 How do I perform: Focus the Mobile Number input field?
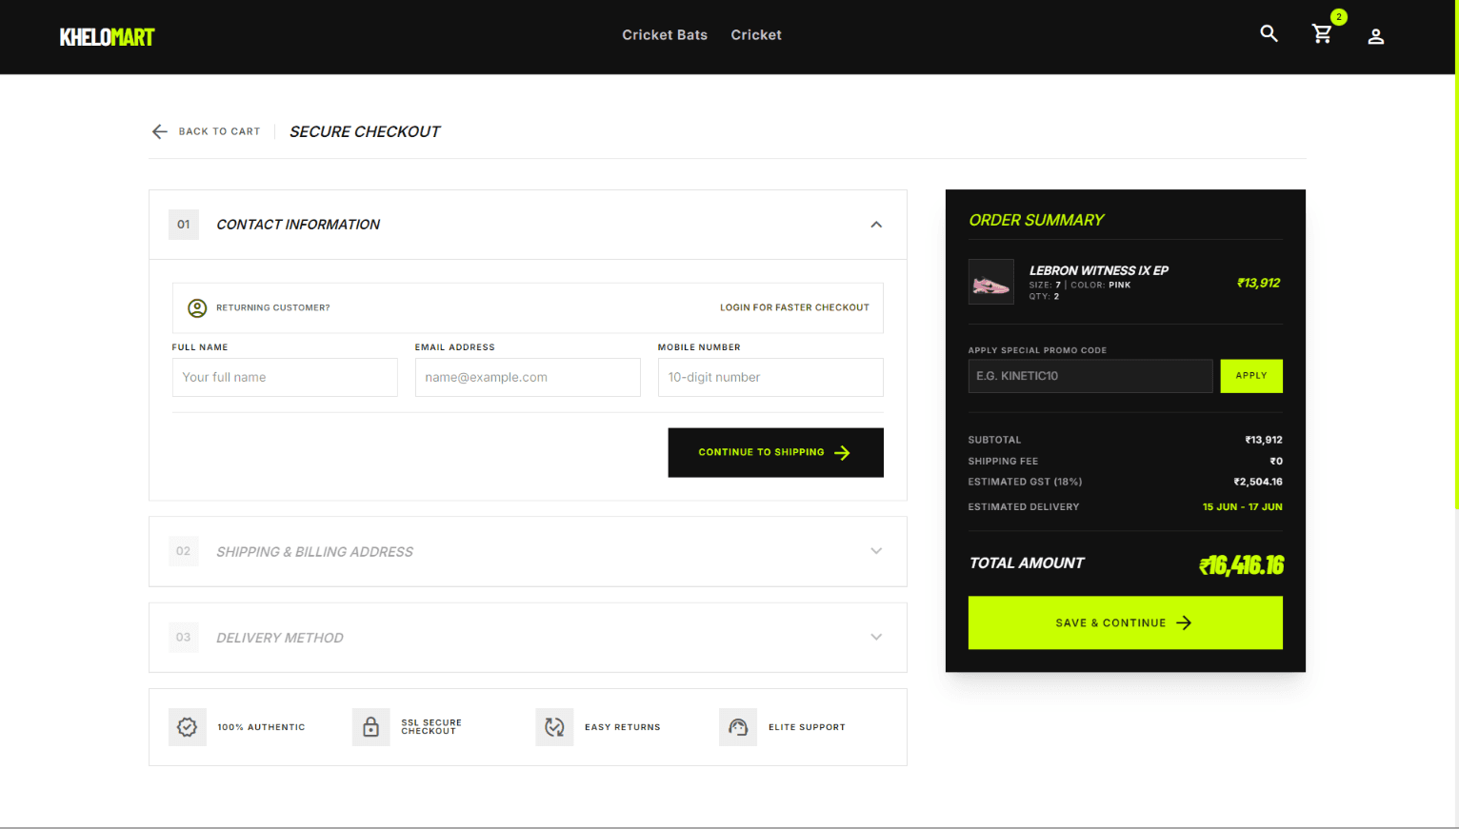point(770,377)
